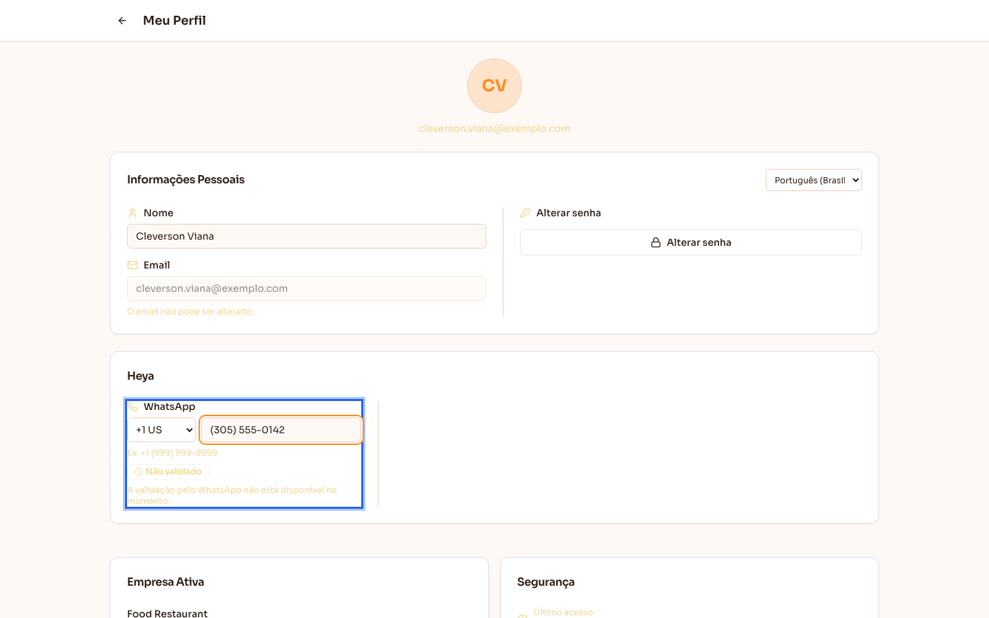Click the Segurança heading
Screen dimensions: 989x618
pos(546,582)
